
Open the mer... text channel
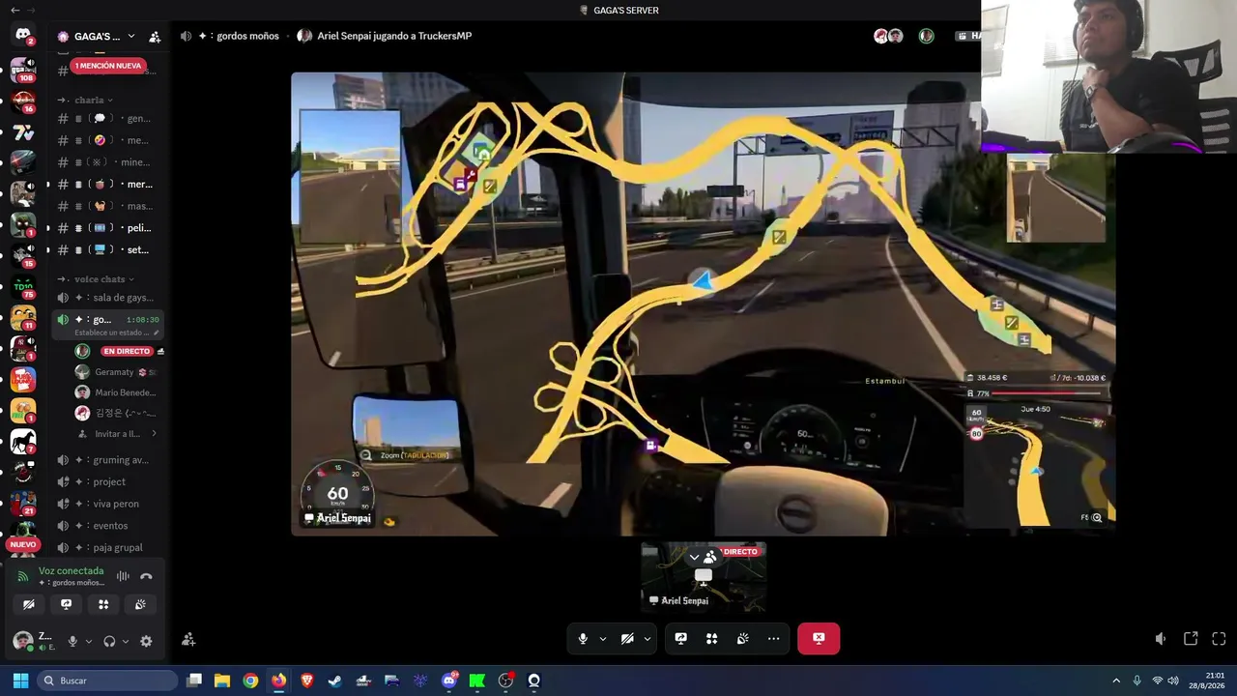point(107,184)
